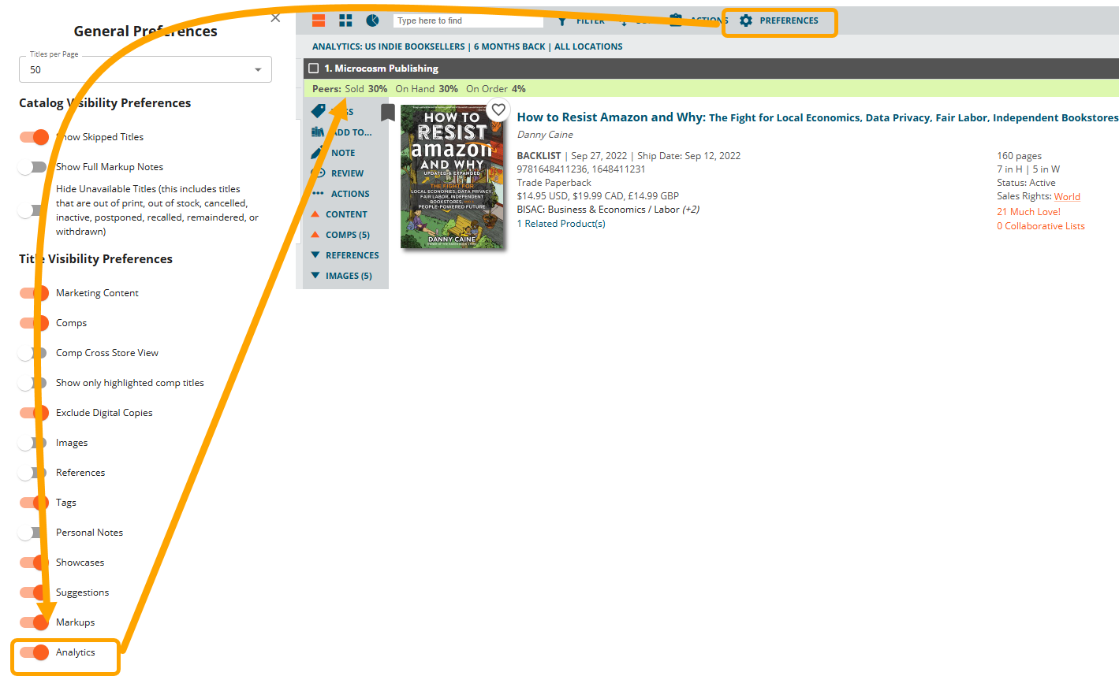Open the How to Resist Amazon cover

(452, 177)
